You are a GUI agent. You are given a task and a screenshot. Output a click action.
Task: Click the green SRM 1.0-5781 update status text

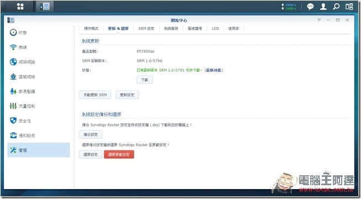click(x=169, y=70)
